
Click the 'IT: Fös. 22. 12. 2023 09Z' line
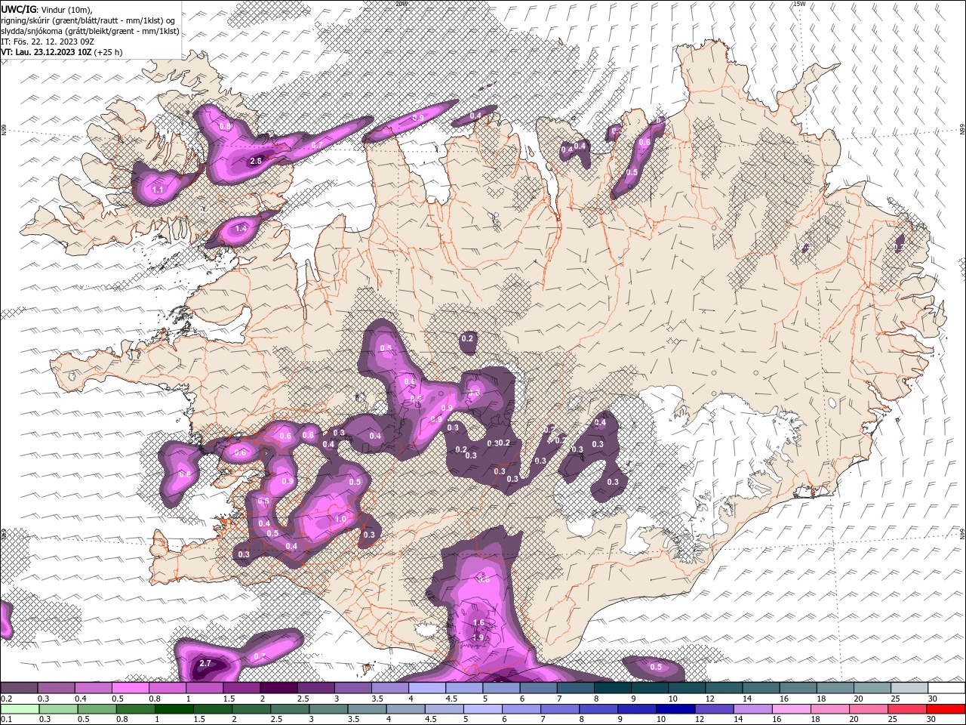48,42
